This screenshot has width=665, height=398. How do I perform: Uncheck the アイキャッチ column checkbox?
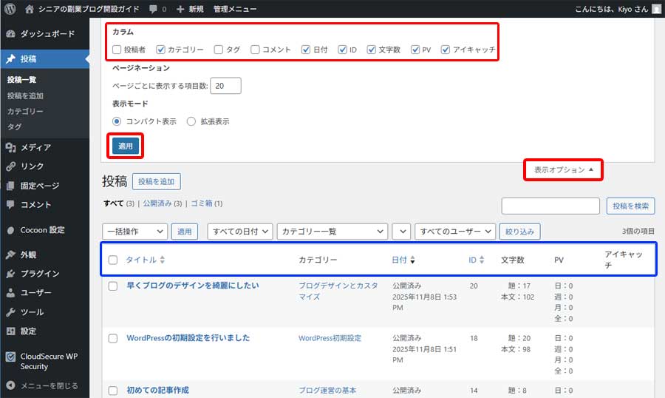pyautogui.click(x=446, y=50)
